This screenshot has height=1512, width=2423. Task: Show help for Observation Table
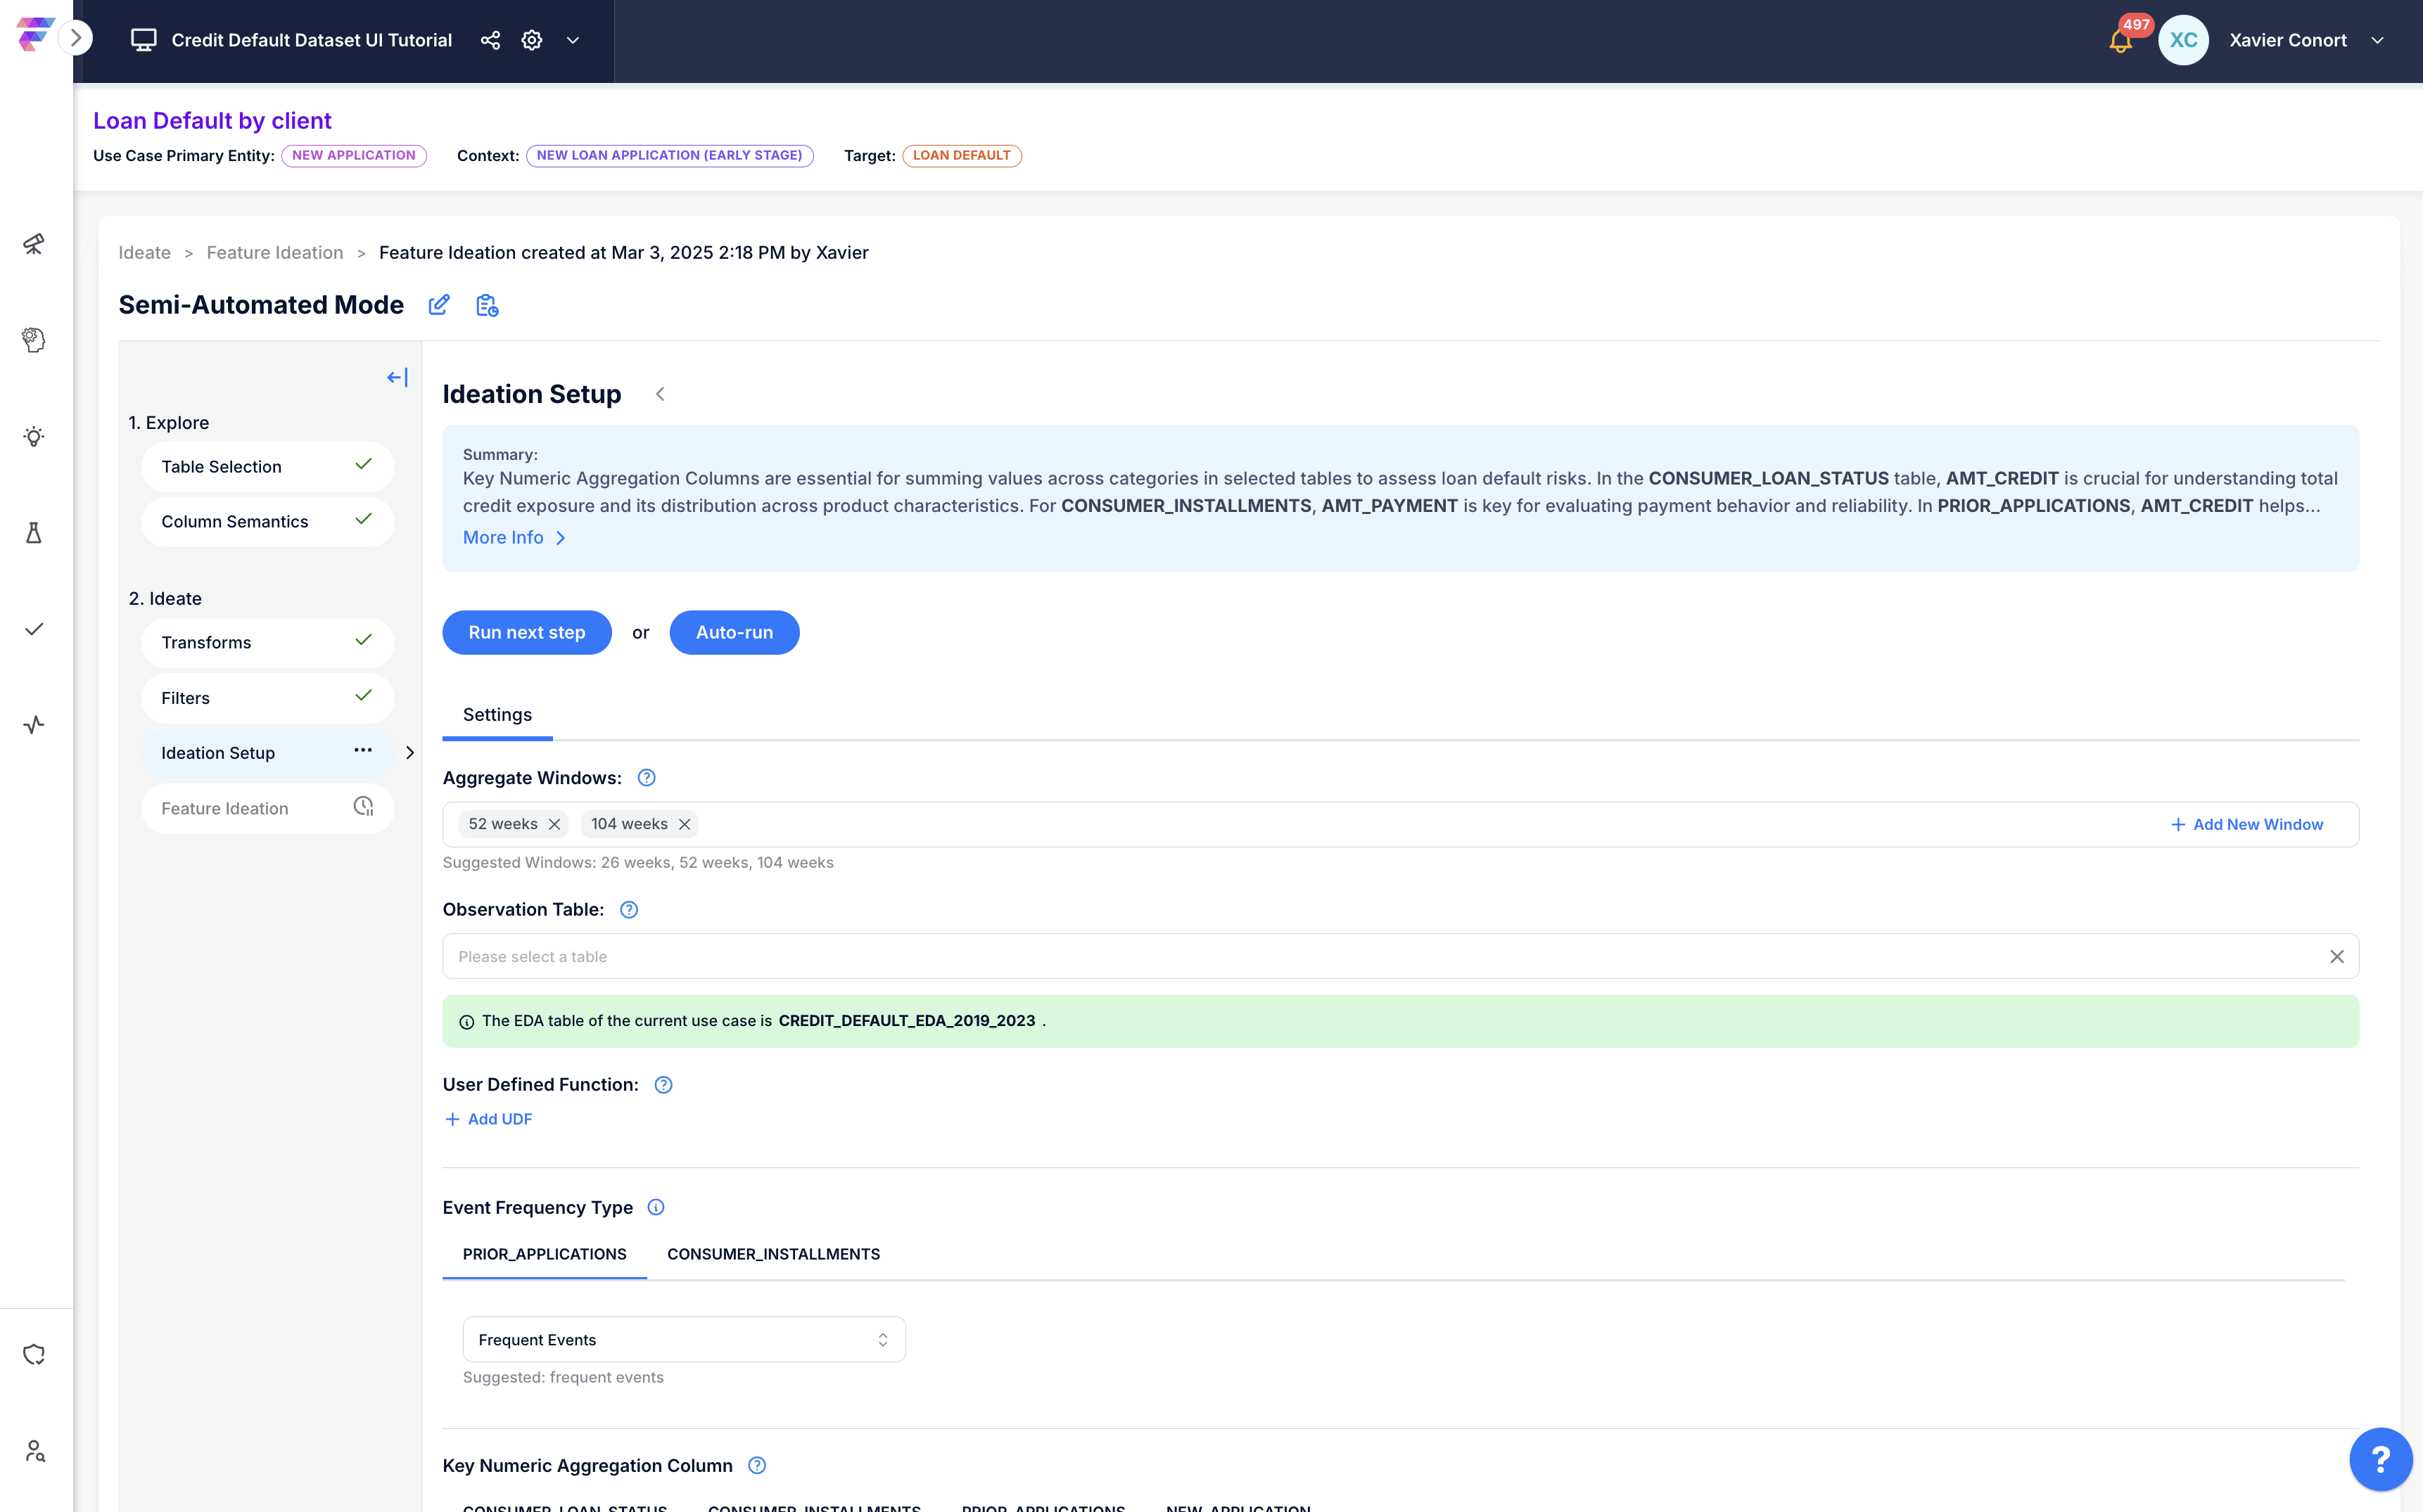click(x=628, y=909)
